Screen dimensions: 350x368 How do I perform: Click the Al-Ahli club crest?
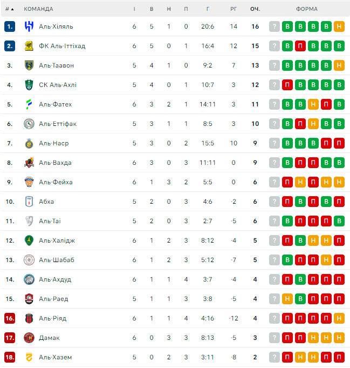29,85
